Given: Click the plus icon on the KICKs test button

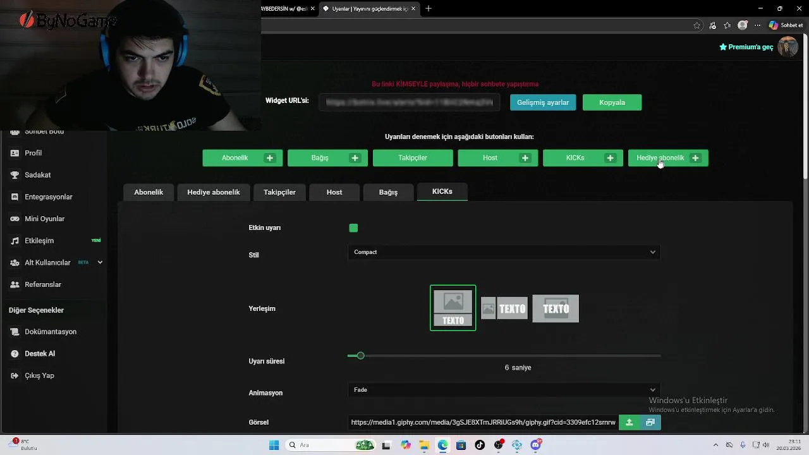Looking at the screenshot, I should (610, 158).
